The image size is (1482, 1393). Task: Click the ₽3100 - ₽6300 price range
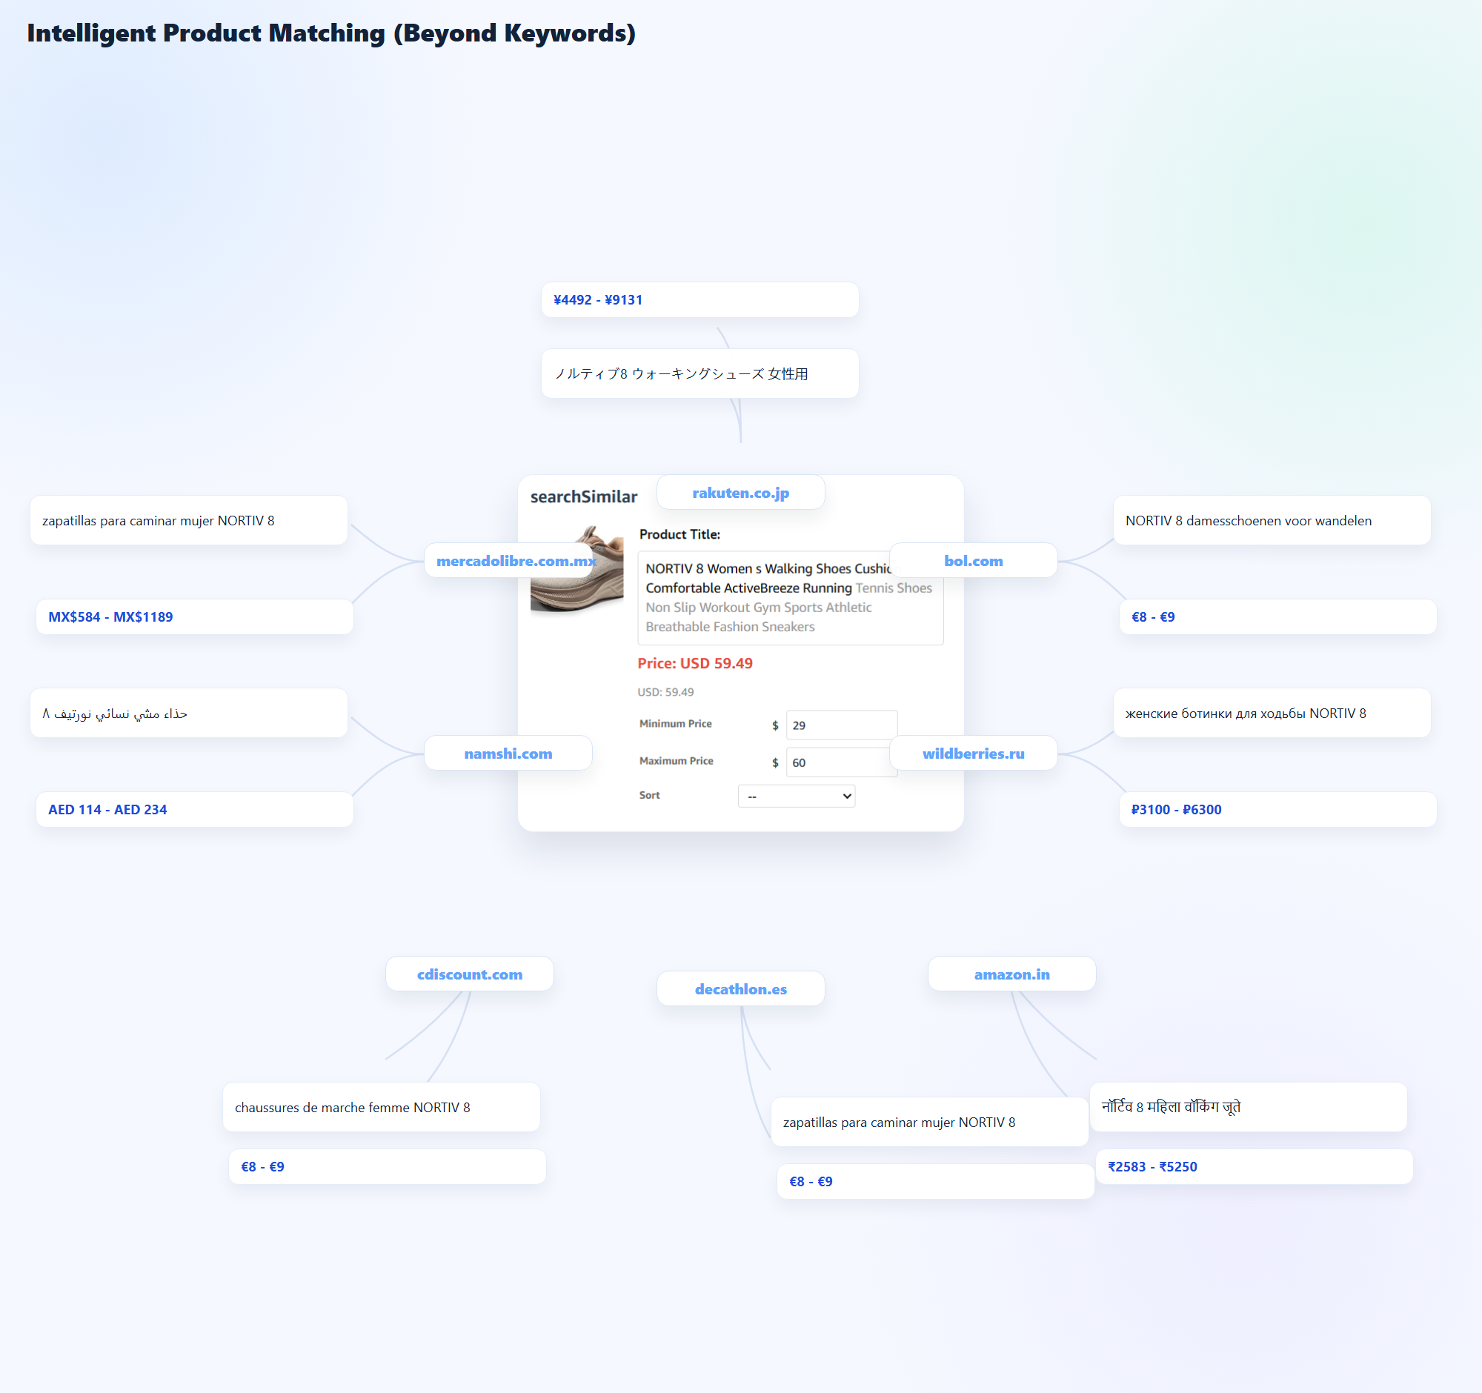coord(1277,809)
